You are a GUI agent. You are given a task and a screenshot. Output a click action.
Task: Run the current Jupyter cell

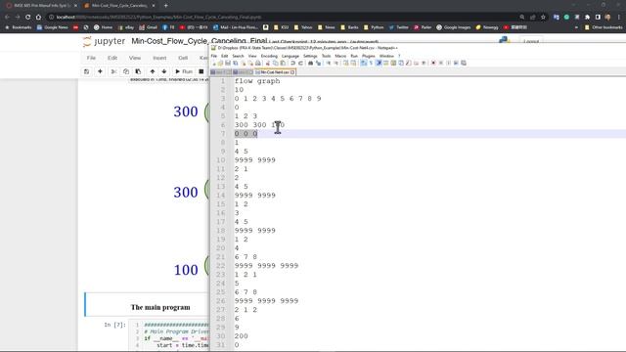(184, 71)
